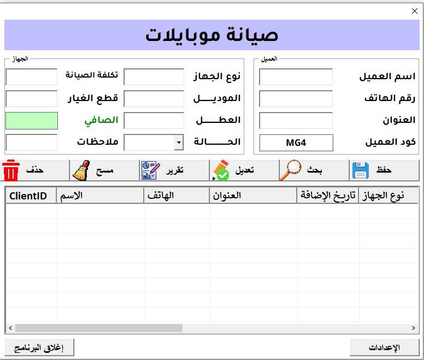Click the ملاحظات label
Viewport: 424px width, 360px height.
click(98, 141)
